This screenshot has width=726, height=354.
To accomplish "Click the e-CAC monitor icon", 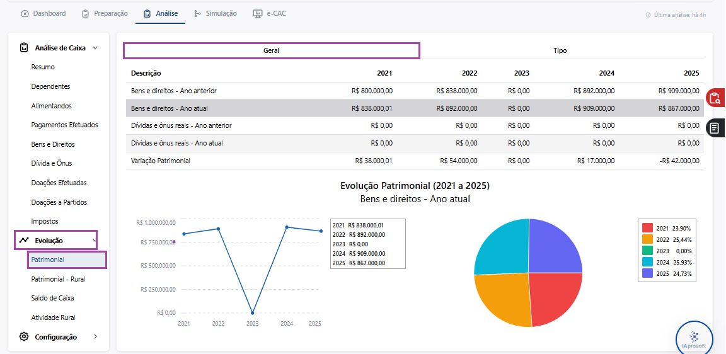I will point(258,13).
